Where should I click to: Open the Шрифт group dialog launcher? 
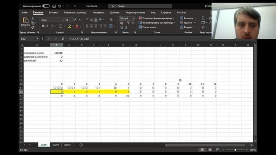tap(82, 33)
